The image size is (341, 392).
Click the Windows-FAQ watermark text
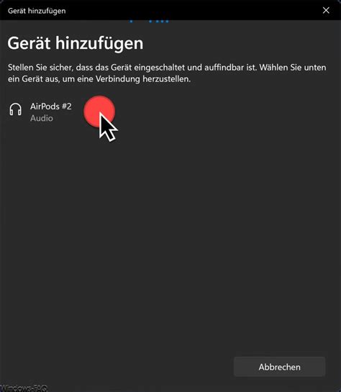pyautogui.click(x=24, y=388)
